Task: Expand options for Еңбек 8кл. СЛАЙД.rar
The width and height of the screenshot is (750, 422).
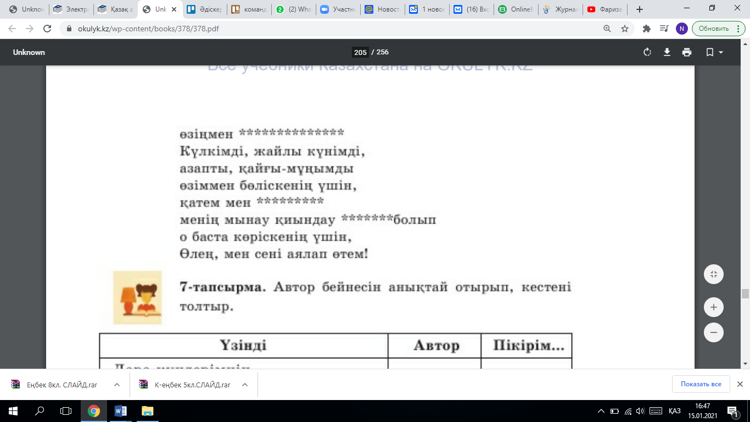Action: (x=117, y=385)
